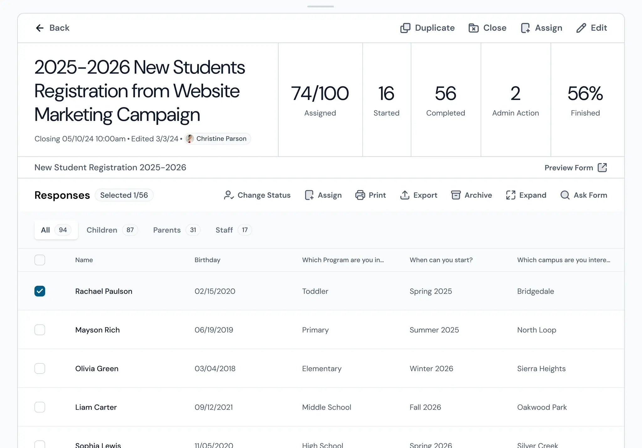Screen dimensions: 642x448
Task: Click Assign button in Responses toolbar
Action: coord(323,195)
